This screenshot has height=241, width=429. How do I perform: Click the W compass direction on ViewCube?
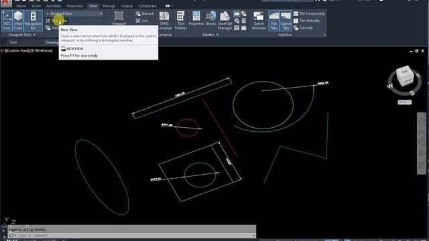390,86
